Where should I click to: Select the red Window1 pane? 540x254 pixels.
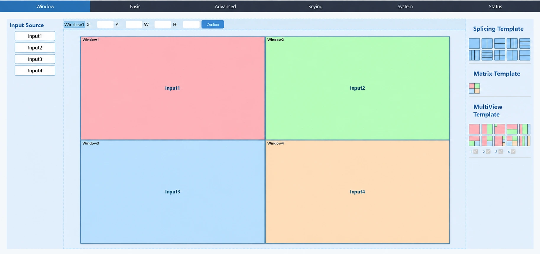(173, 88)
